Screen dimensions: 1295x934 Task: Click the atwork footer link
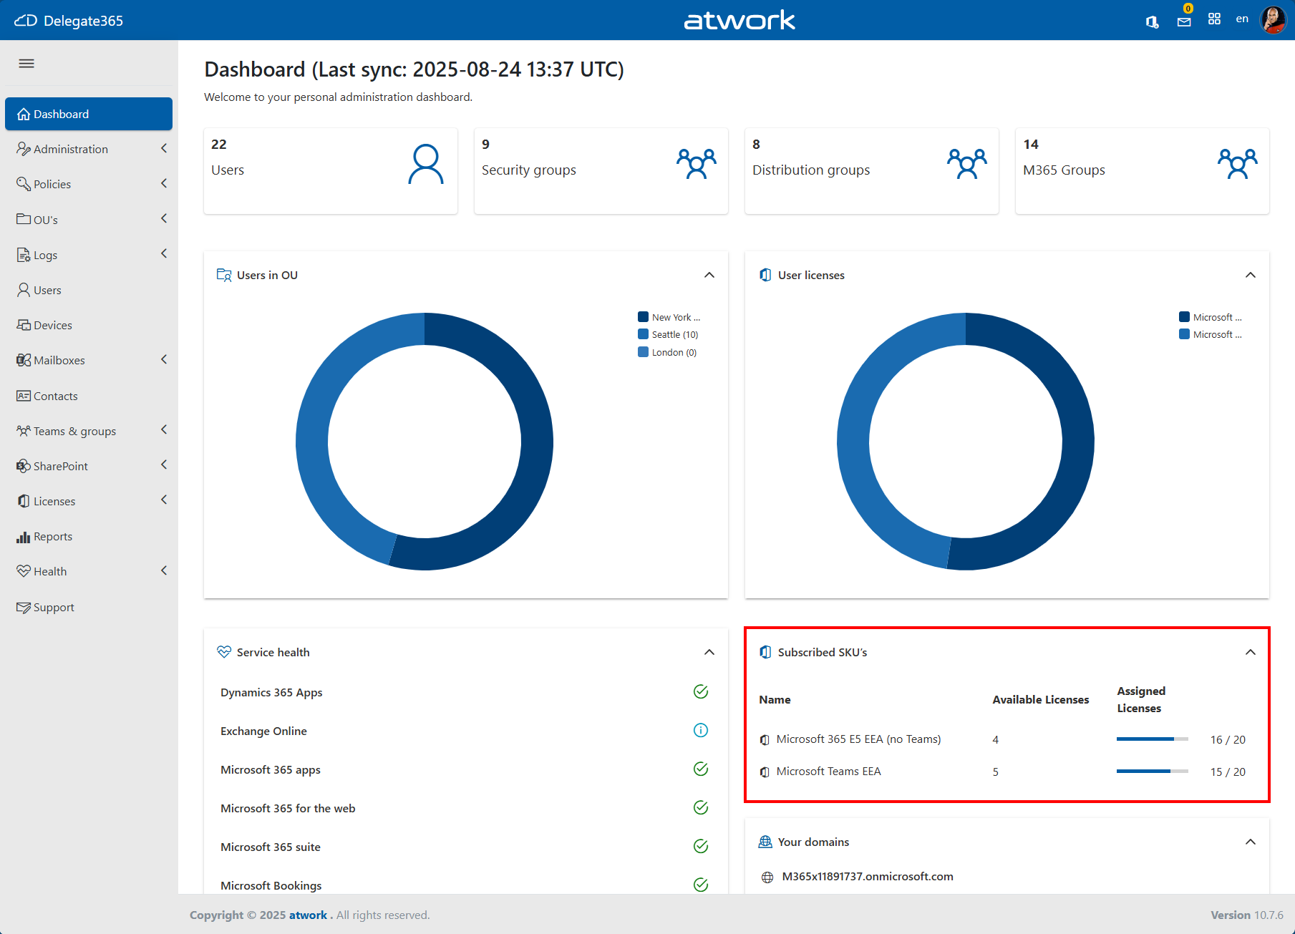pyautogui.click(x=308, y=915)
